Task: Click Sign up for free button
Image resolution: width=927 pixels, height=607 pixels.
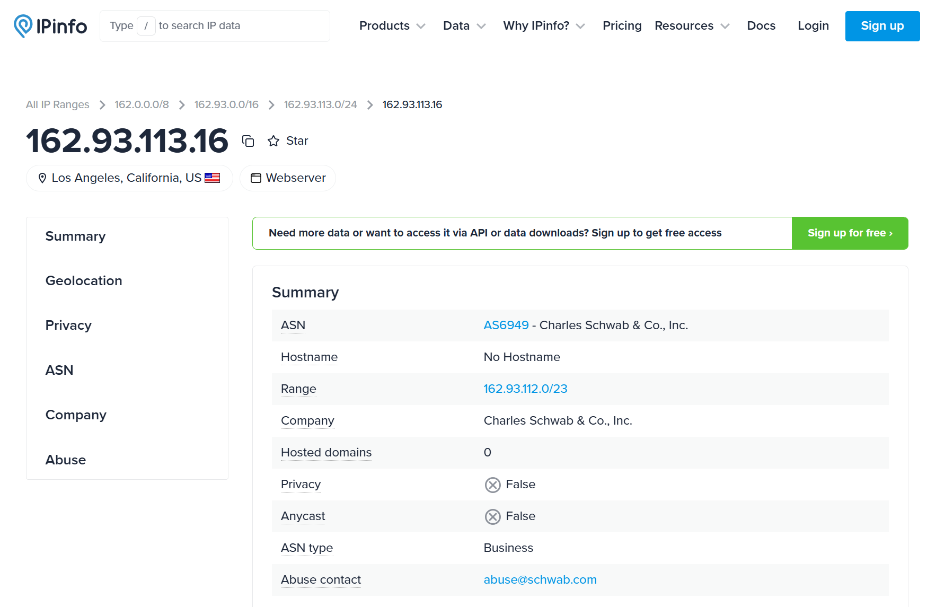Action: point(849,233)
